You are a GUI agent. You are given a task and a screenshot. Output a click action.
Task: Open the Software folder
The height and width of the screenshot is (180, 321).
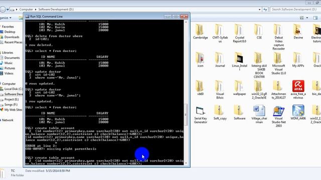point(240,112)
